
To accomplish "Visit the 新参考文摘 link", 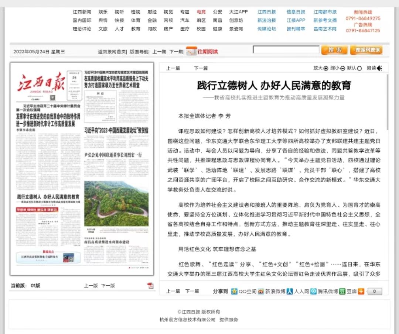I will [x=325, y=20].
